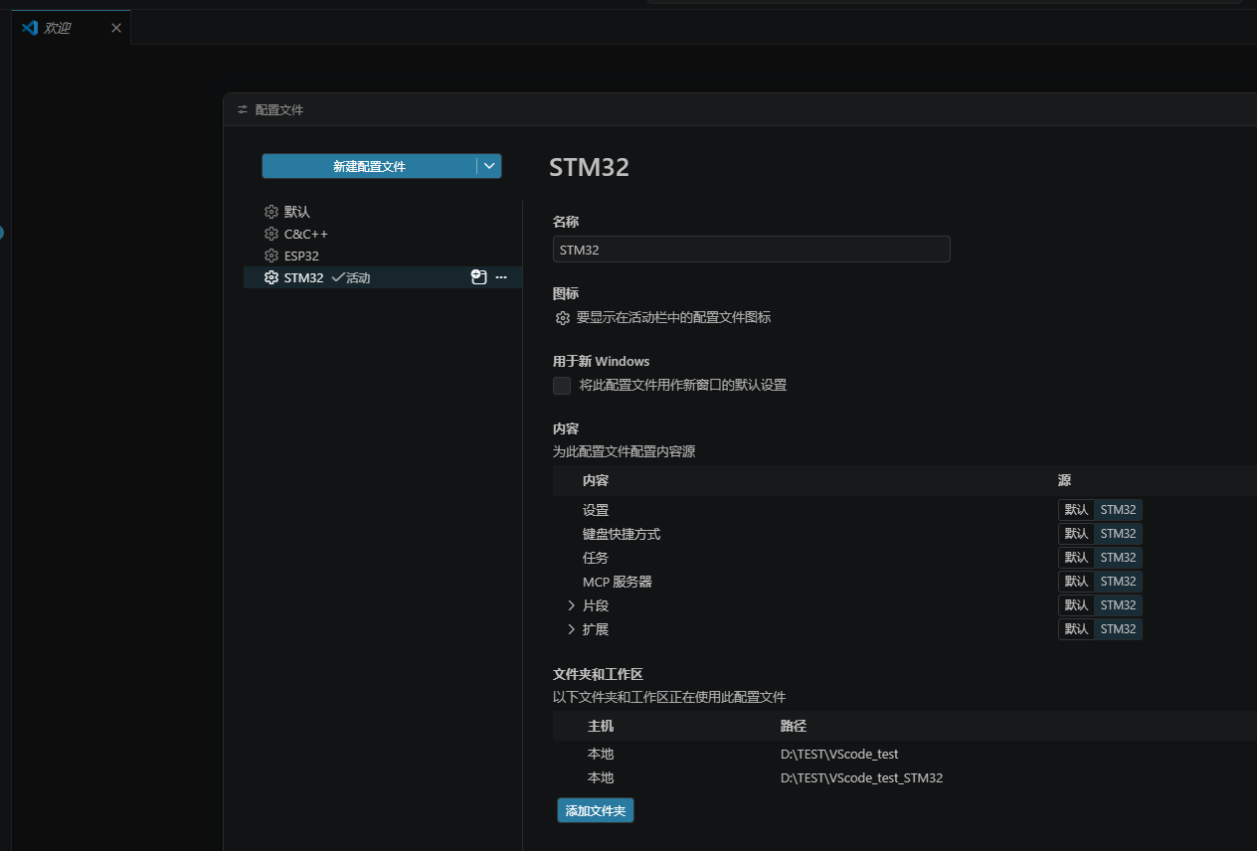Select the 键盘快捷方式 content row

(x=905, y=534)
